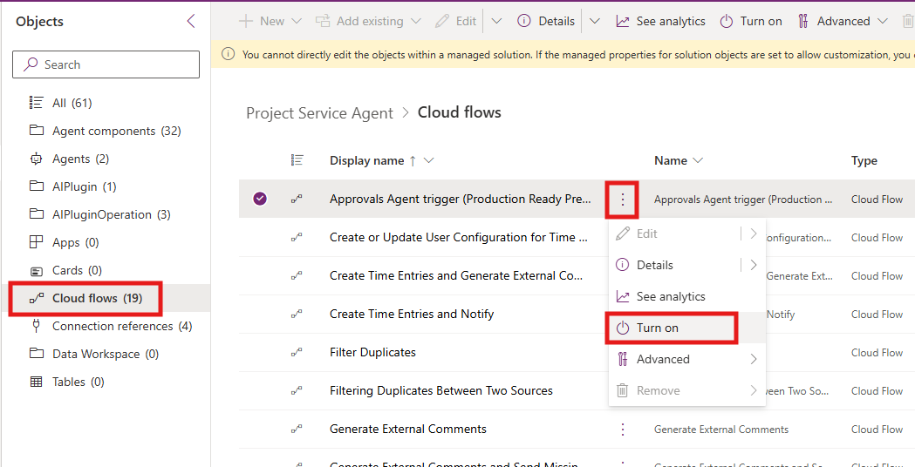Choose Edit in the context menu
Image resolution: width=915 pixels, height=467 pixels.
pos(646,233)
